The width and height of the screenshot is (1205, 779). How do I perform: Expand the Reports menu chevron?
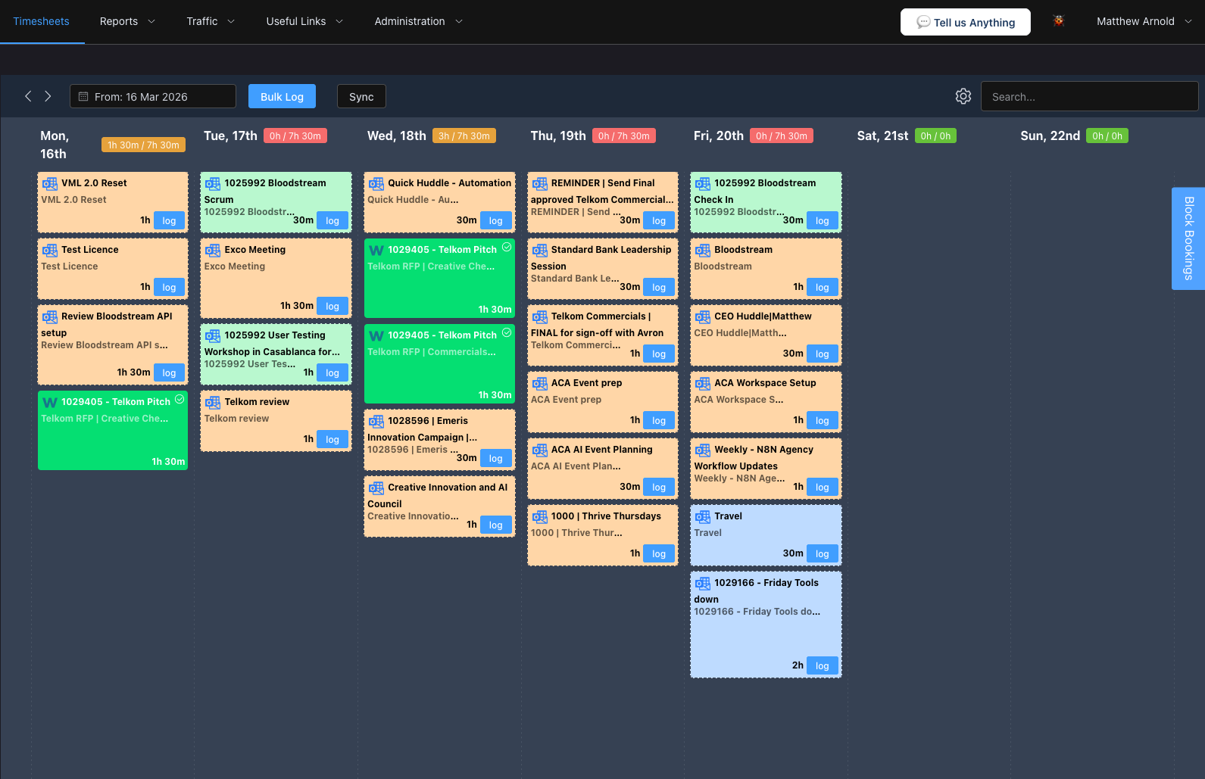click(151, 21)
